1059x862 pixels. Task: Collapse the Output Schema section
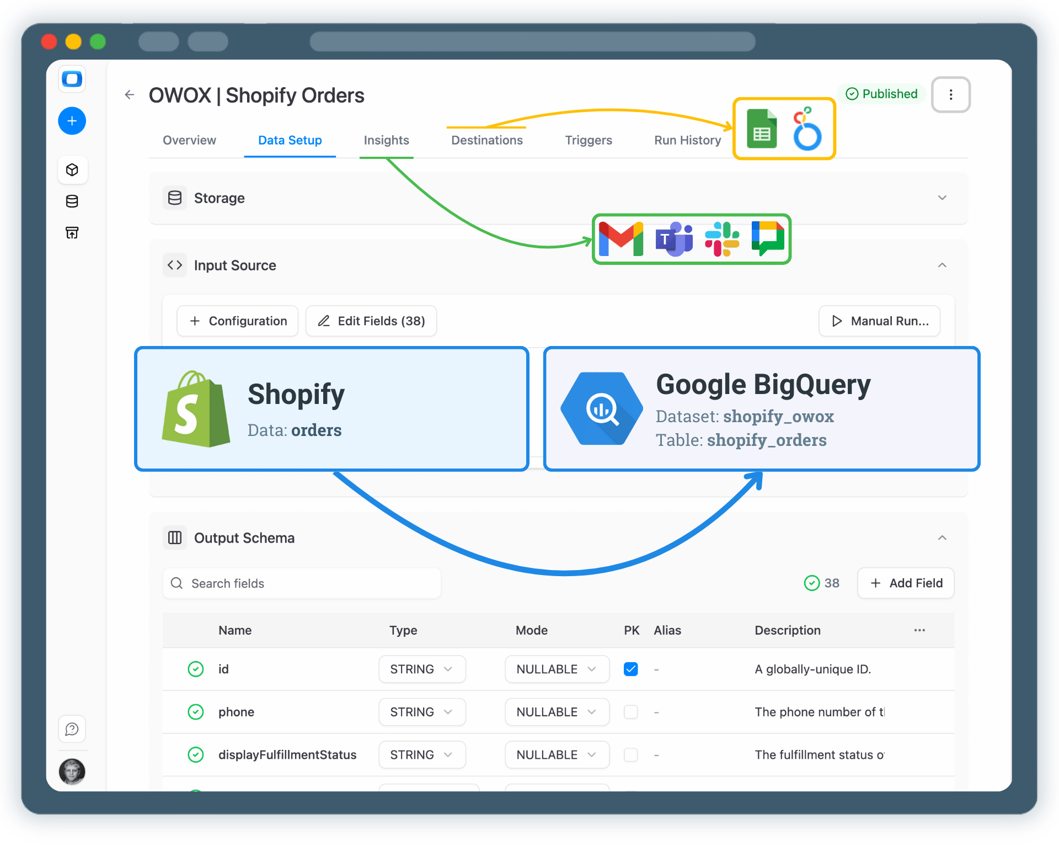(942, 538)
